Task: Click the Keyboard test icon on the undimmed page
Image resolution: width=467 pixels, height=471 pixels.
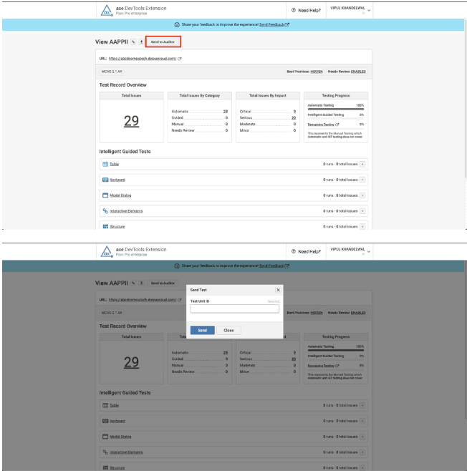Action: pyautogui.click(x=105, y=180)
